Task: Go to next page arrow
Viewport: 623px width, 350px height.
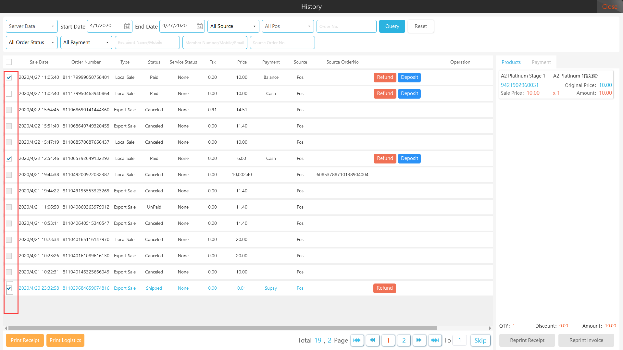Action: [x=419, y=340]
